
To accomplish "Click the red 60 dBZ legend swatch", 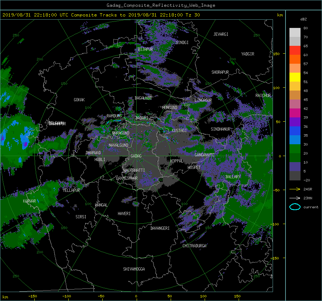I will point(295,50).
